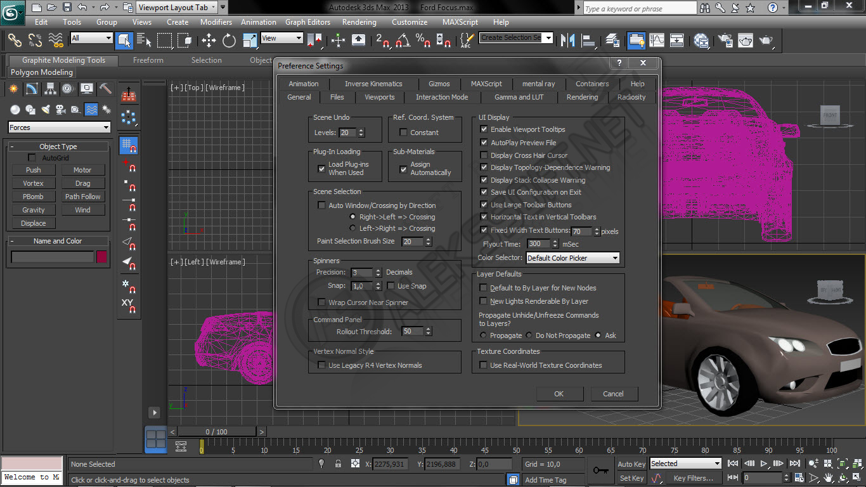Click the 3ds Max application logo button
866x487 pixels.
coord(12,12)
